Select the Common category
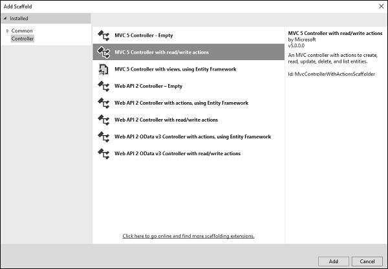 tap(21, 30)
